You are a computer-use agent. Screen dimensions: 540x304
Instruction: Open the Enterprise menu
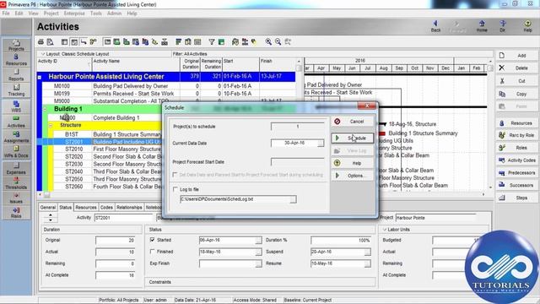(74, 14)
